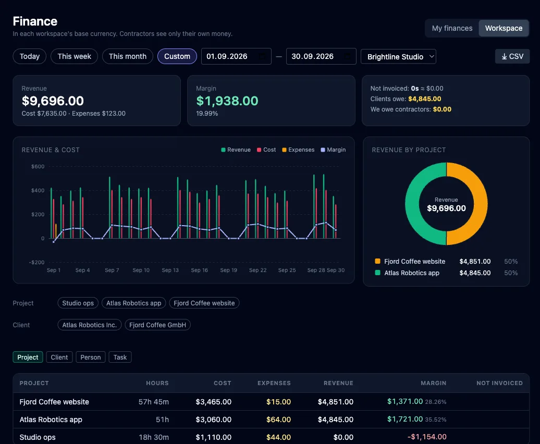Filter by the Fjord Coffee website project chip
This screenshot has width=540, height=444.
(204, 303)
